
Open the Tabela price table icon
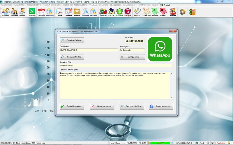tap(59, 12)
